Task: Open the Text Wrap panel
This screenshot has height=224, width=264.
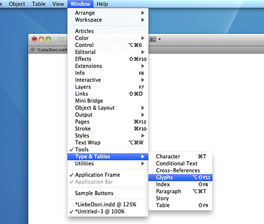Action: point(108,143)
